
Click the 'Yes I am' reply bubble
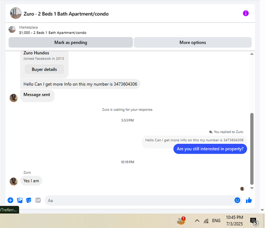pyautogui.click(x=31, y=181)
